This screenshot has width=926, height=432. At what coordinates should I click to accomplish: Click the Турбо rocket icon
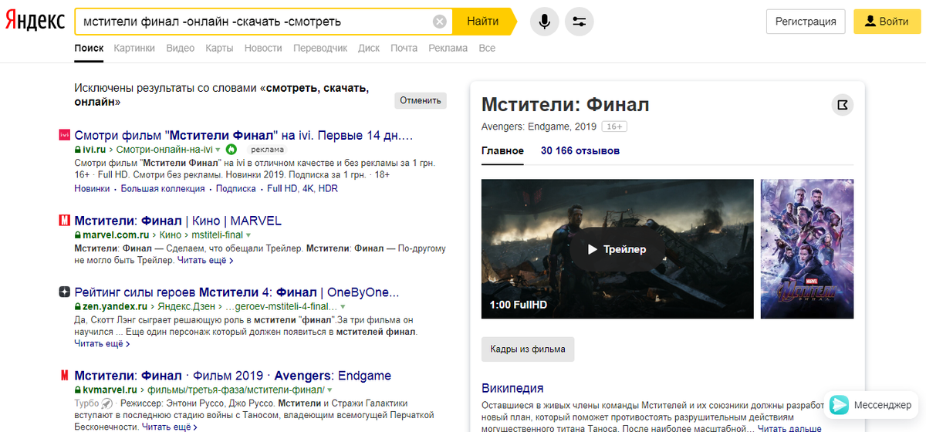coord(108,403)
